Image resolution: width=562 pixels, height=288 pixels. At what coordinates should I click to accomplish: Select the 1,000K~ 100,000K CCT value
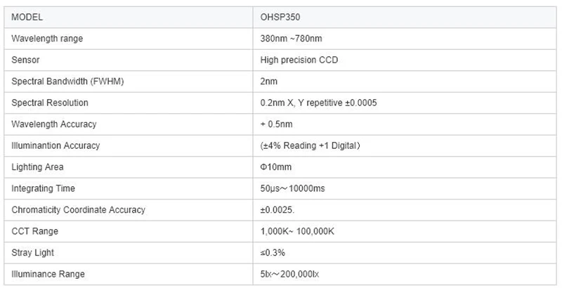click(297, 231)
